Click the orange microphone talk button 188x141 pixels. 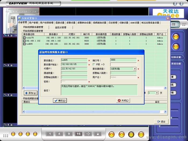(176, 46)
